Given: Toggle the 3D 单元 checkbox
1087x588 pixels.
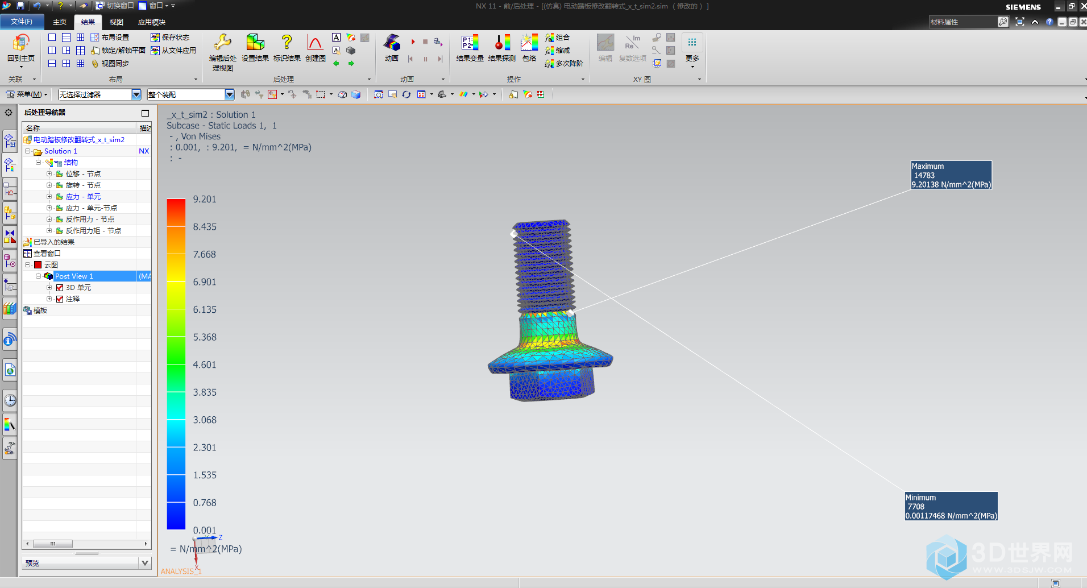Looking at the screenshot, I should tap(60, 288).
